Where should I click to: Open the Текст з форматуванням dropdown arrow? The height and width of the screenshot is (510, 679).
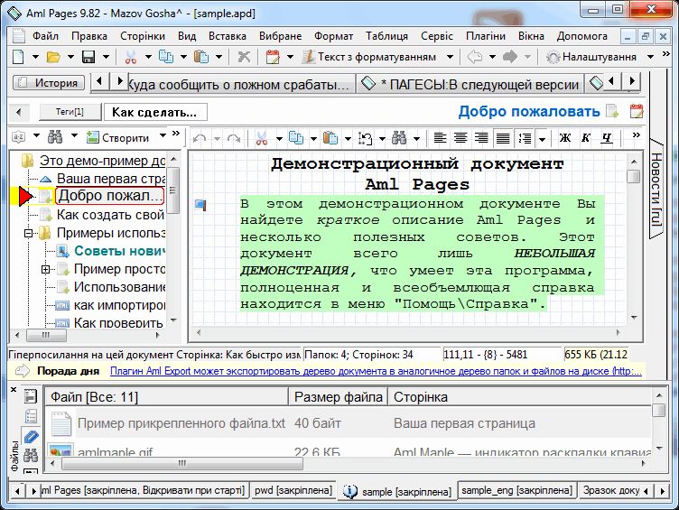coord(450,57)
